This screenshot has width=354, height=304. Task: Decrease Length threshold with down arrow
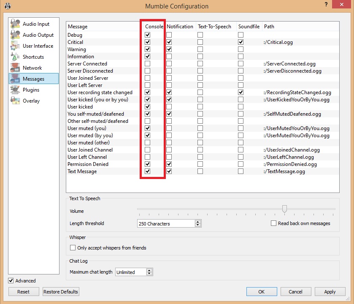coord(198,225)
